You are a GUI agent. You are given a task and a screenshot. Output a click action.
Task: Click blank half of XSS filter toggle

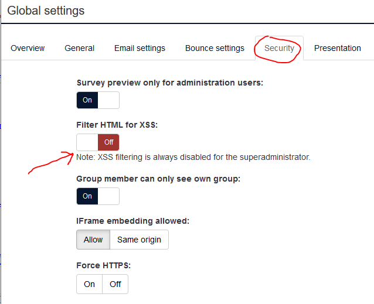(87, 142)
